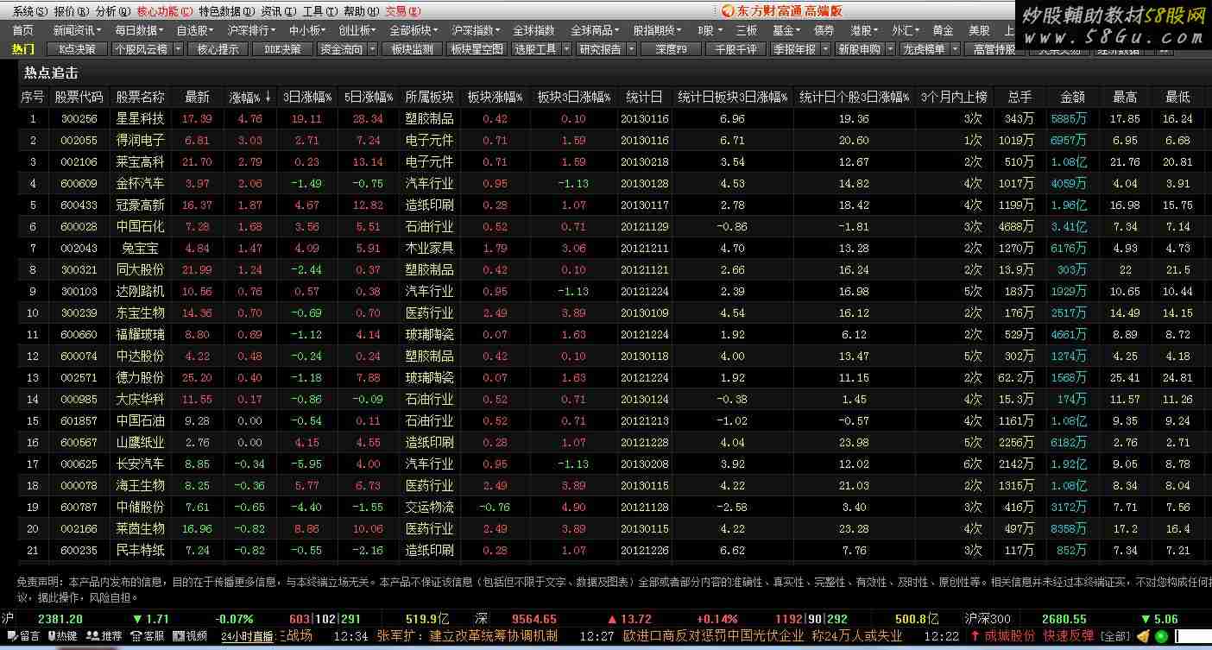Click the speaker horn icon in status bar
Viewport: 1212px width, 650px height.
[x=1142, y=636]
